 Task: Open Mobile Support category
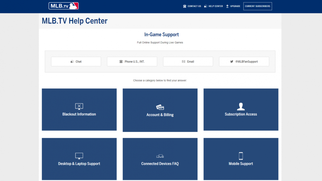241,159
